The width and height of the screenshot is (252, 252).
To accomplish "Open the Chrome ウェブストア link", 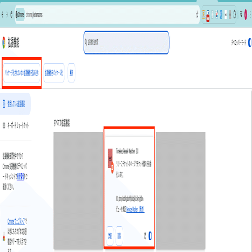I will (x=16, y=221).
